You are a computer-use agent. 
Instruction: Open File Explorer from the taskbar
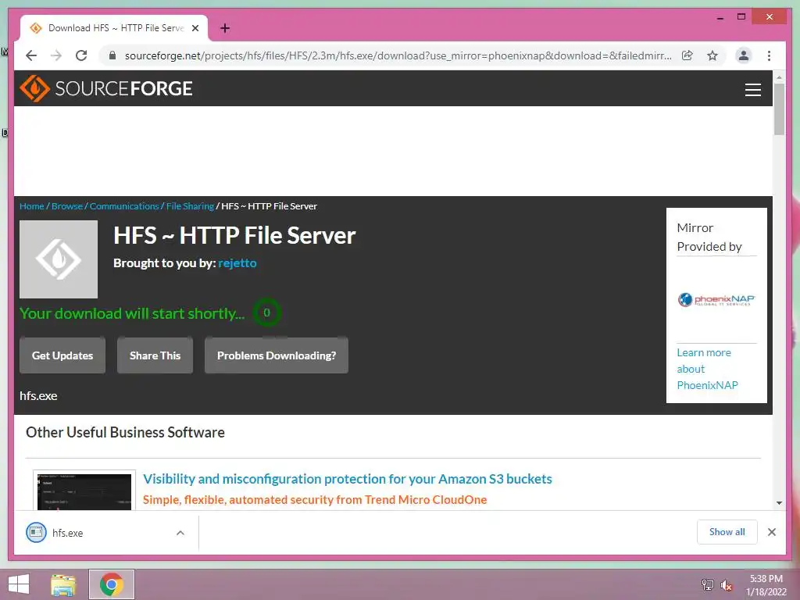tap(63, 584)
